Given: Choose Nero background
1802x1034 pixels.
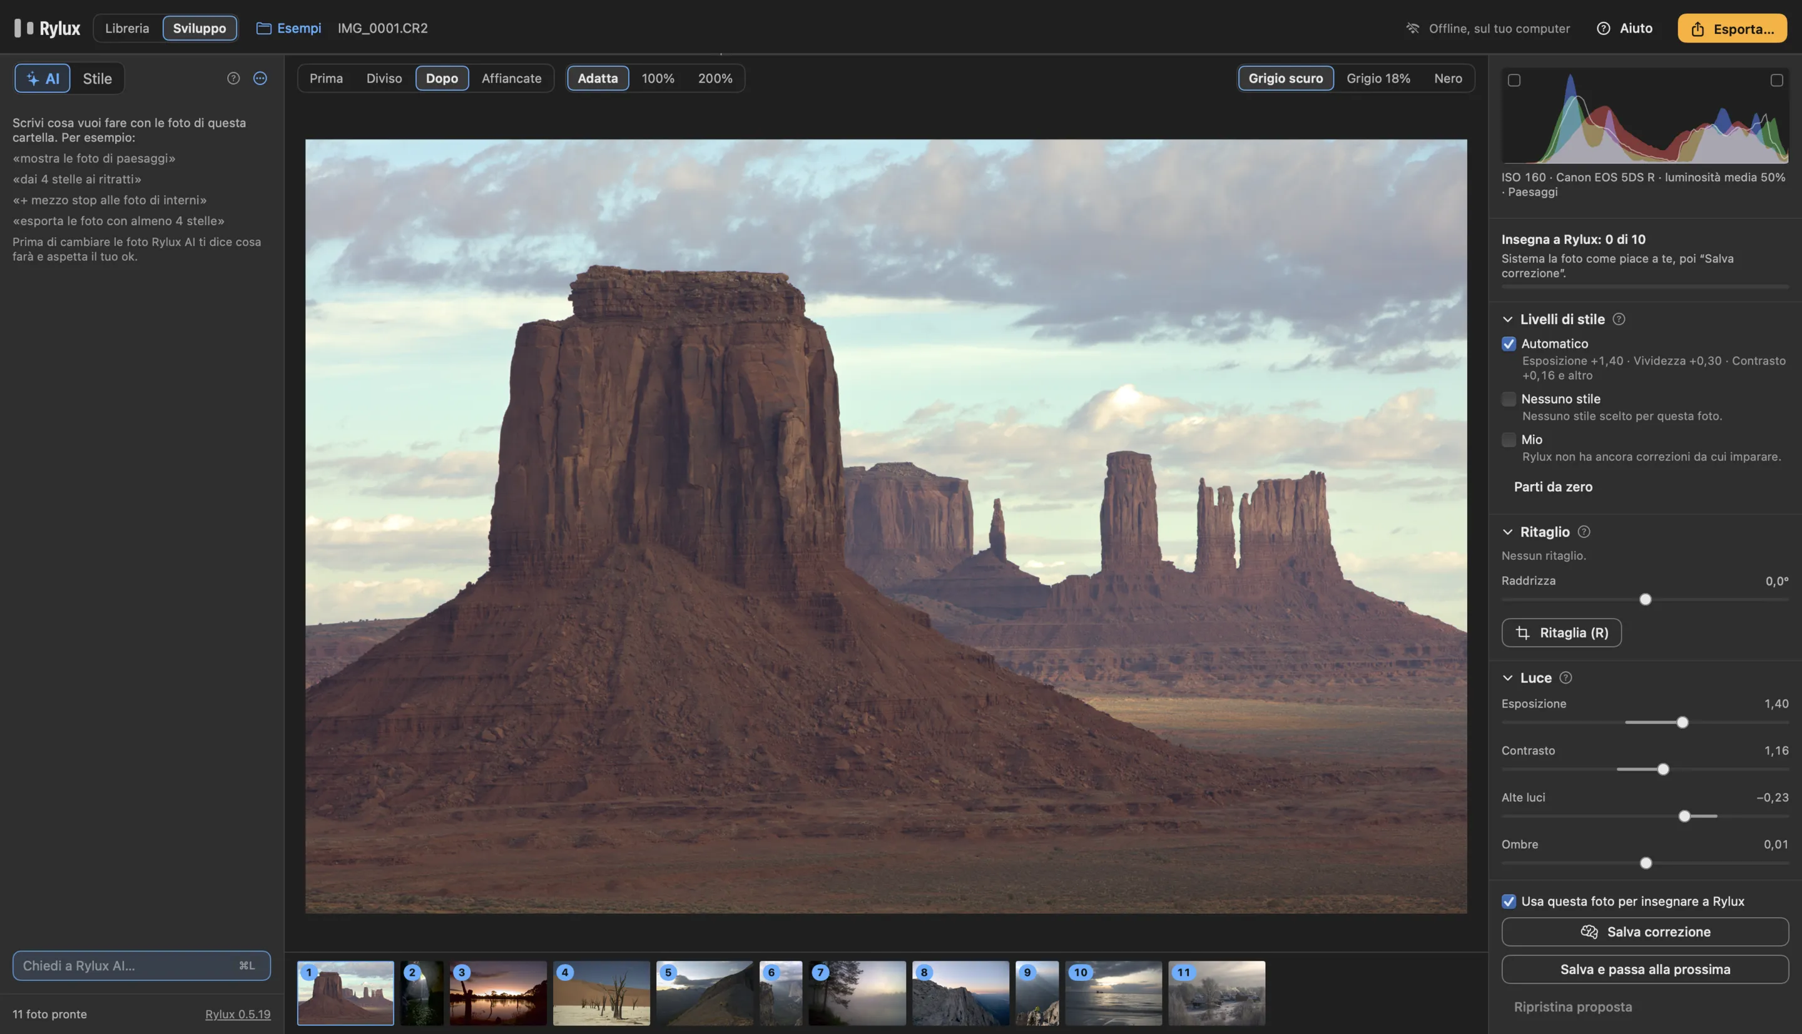Looking at the screenshot, I should [x=1448, y=78].
